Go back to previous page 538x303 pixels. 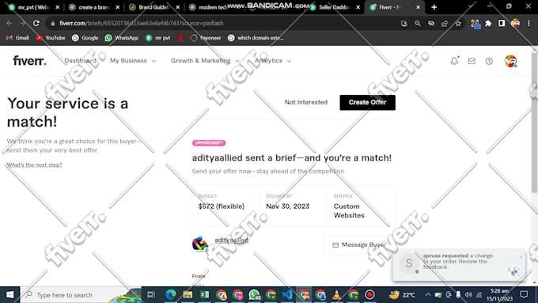9,23
